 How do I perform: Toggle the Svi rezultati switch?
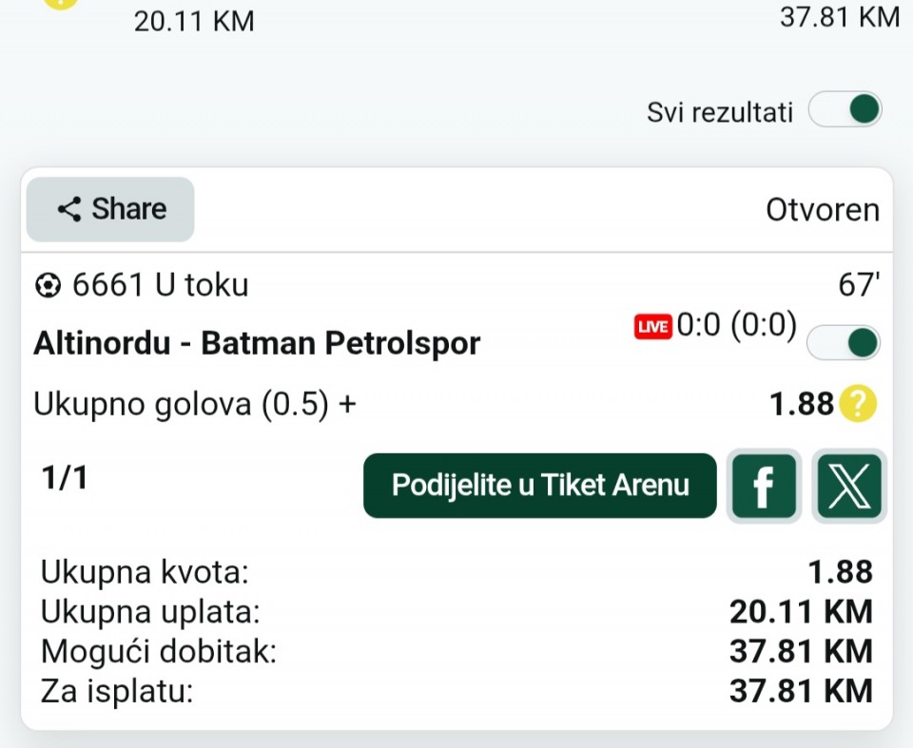click(845, 109)
